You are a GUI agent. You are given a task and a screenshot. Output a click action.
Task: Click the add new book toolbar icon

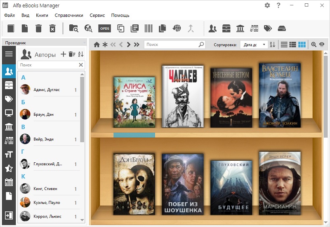pos(11,28)
